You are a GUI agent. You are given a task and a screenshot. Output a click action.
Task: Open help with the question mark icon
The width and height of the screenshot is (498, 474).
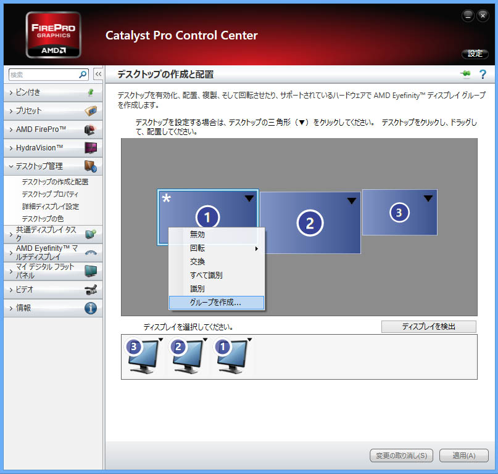(x=483, y=74)
